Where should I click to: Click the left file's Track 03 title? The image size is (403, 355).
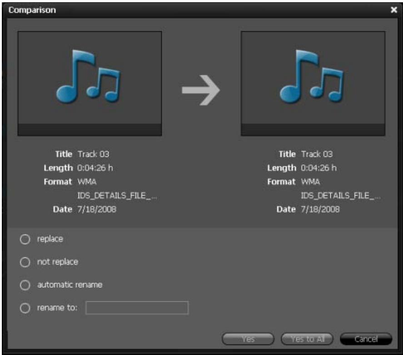[x=93, y=154]
